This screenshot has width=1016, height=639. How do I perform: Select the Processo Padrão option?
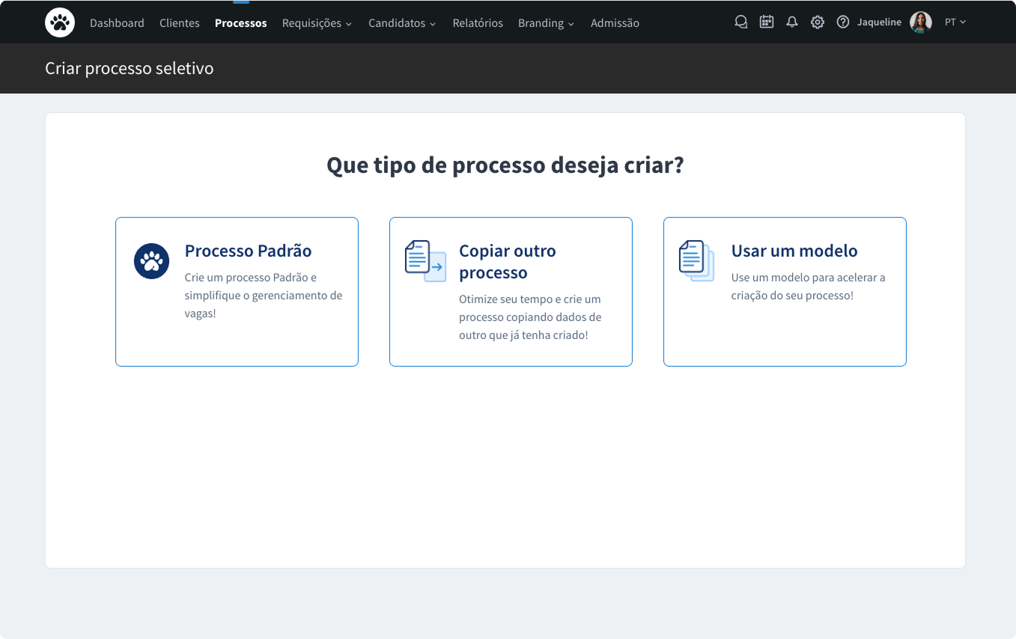(237, 291)
